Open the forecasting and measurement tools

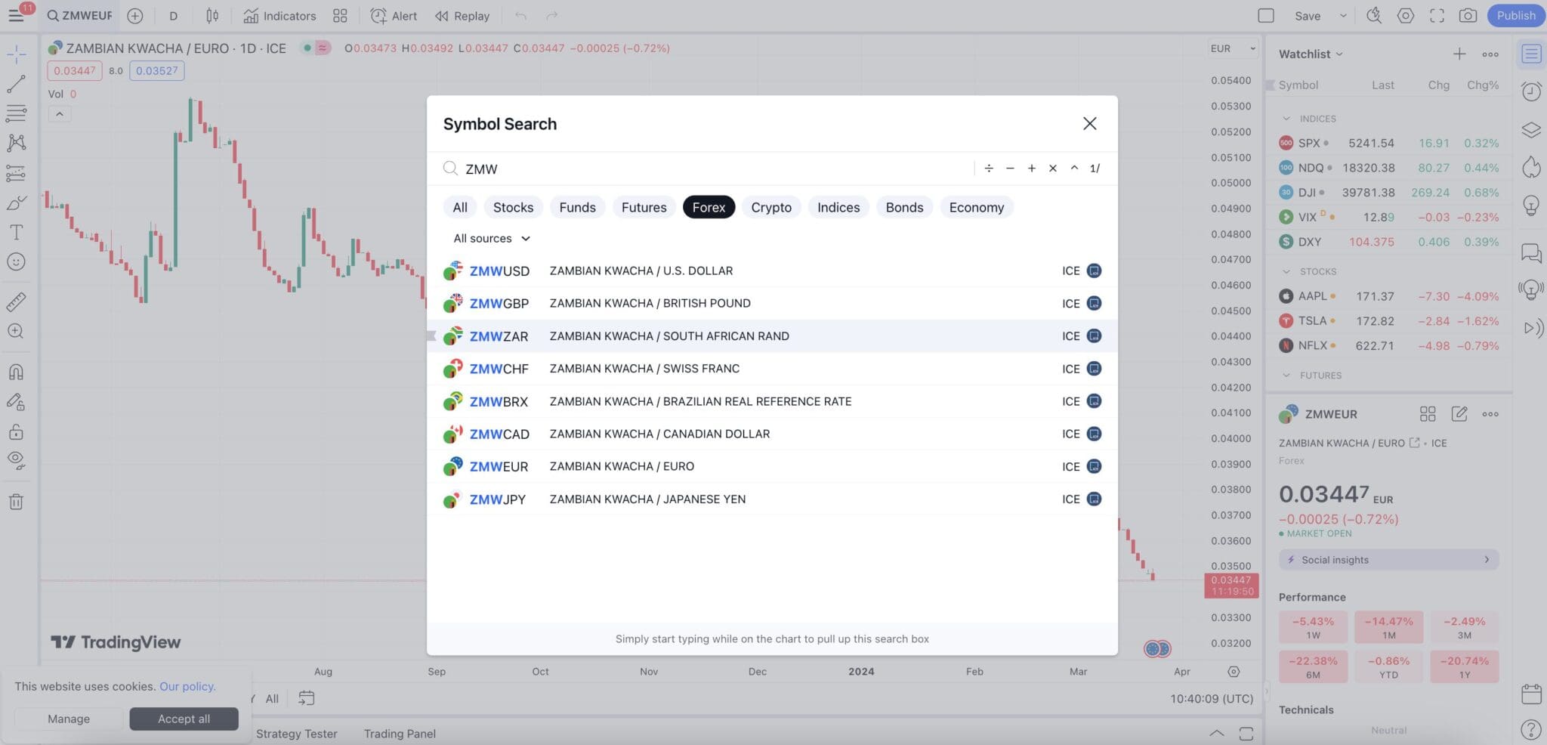pos(16,173)
